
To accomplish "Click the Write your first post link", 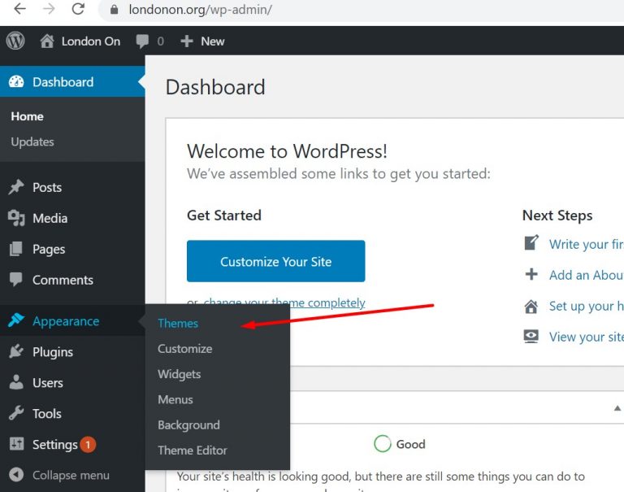I will pos(587,244).
